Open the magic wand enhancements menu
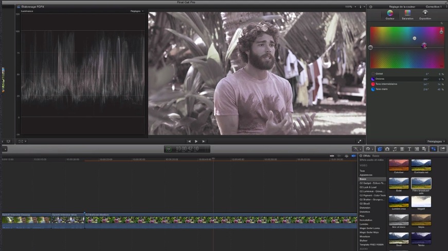The width and height of the screenshot is (448, 251). tap(357, 149)
